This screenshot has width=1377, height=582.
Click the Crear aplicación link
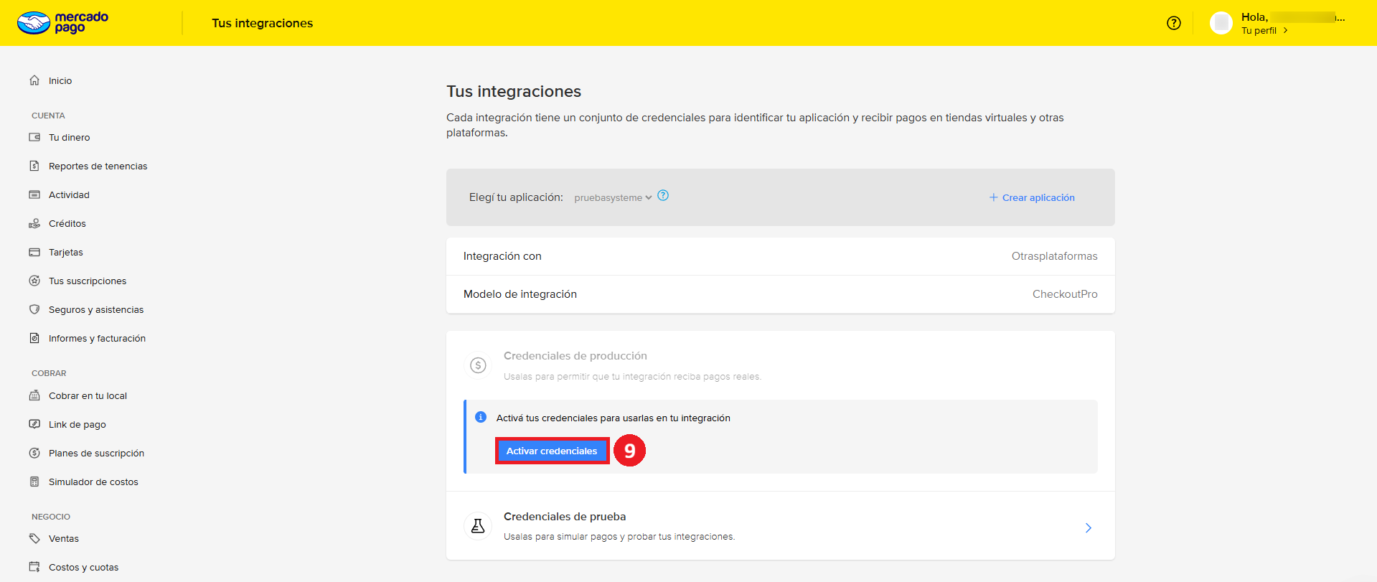(1038, 197)
